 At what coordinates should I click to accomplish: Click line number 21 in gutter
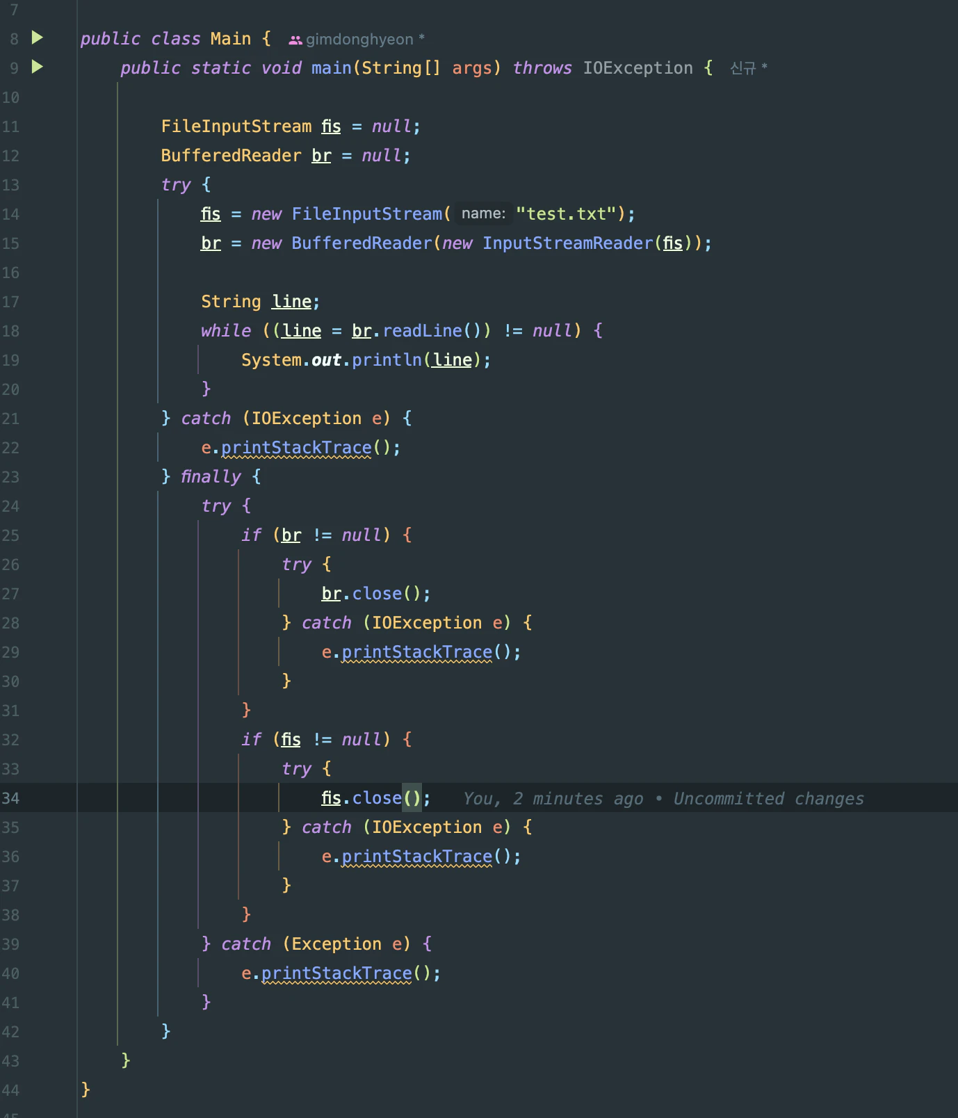pyautogui.click(x=10, y=419)
